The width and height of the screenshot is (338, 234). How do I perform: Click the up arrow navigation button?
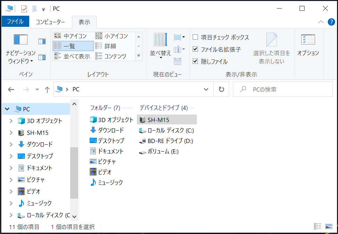(x=47, y=89)
